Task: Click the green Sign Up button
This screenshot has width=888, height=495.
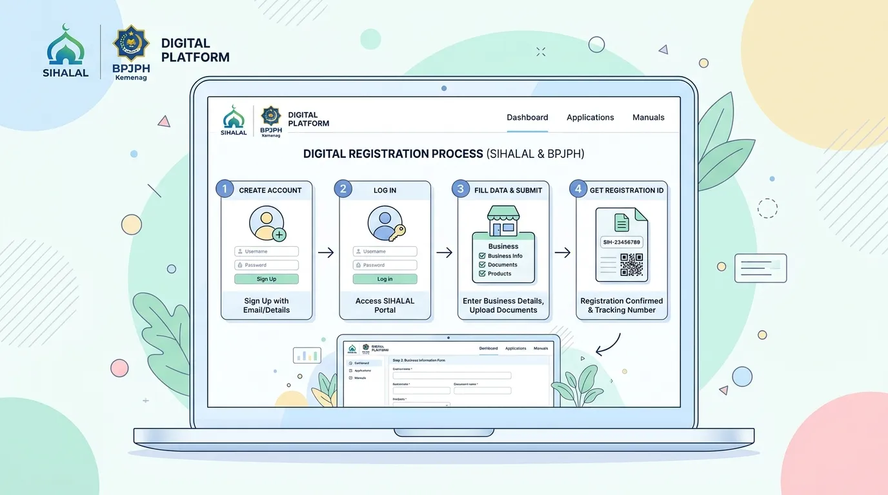Action: pyautogui.click(x=267, y=279)
